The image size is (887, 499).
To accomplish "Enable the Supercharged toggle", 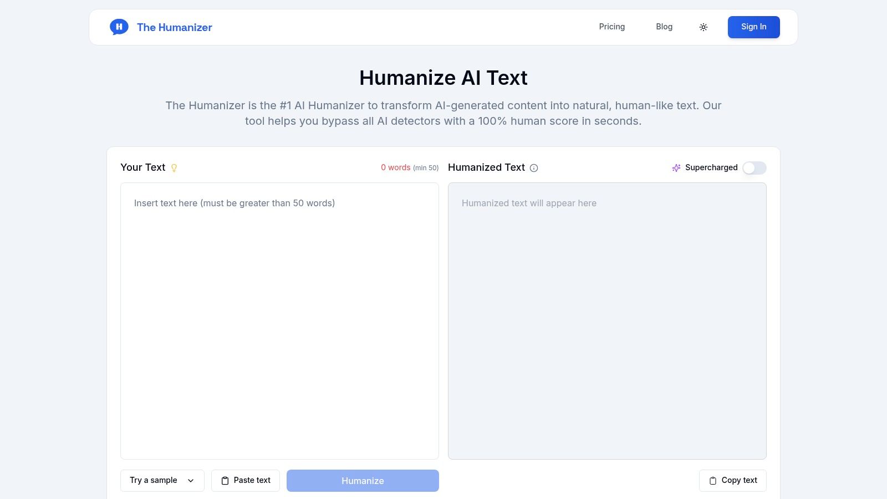I will [x=754, y=168].
